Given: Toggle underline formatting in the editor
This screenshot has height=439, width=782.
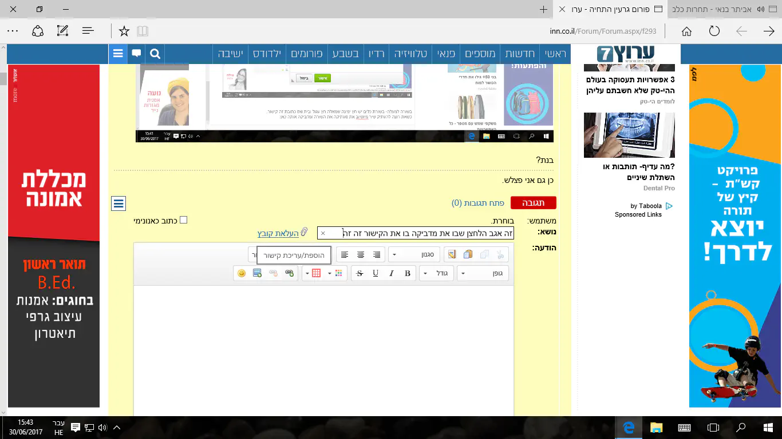Looking at the screenshot, I should click(x=376, y=273).
